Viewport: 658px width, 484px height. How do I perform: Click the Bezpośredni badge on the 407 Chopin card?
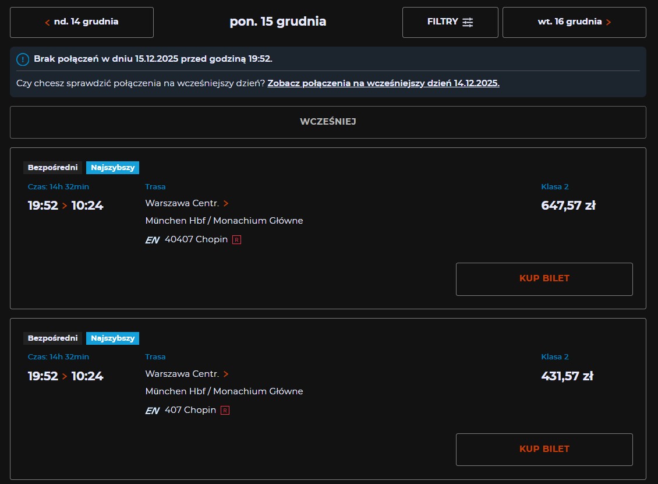click(x=53, y=338)
